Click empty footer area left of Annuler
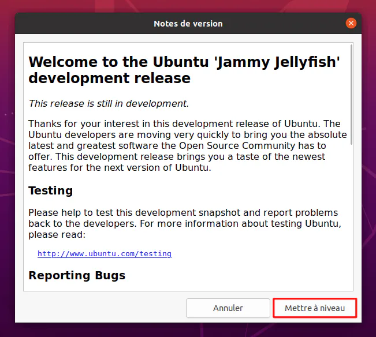 [100, 308]
